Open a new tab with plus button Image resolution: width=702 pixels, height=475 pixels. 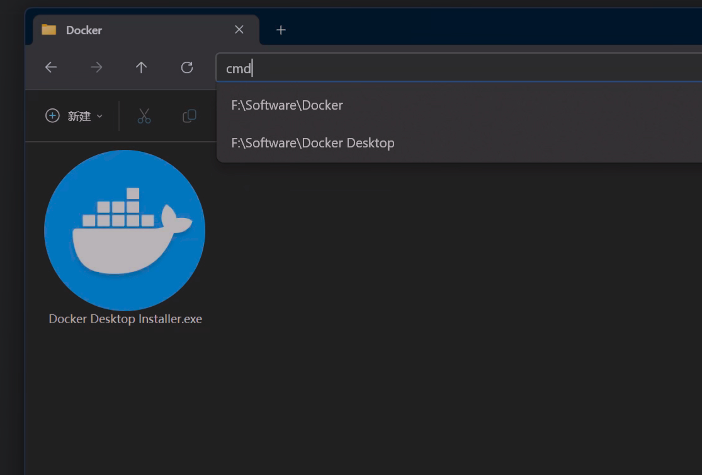281,30
